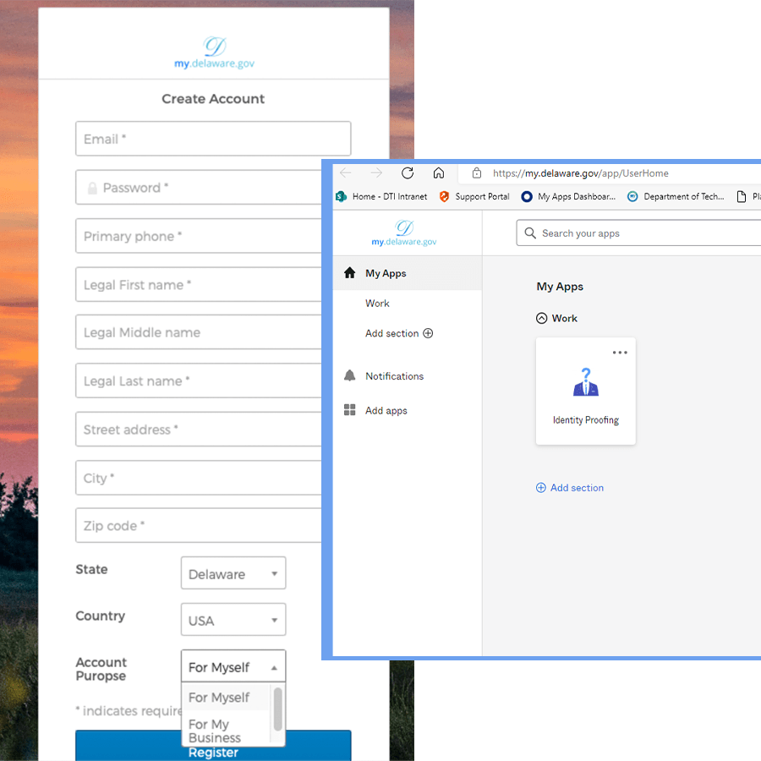Open the Account Purpose dropdown
The width and height of the screenshot is (761, 761).
233,665
